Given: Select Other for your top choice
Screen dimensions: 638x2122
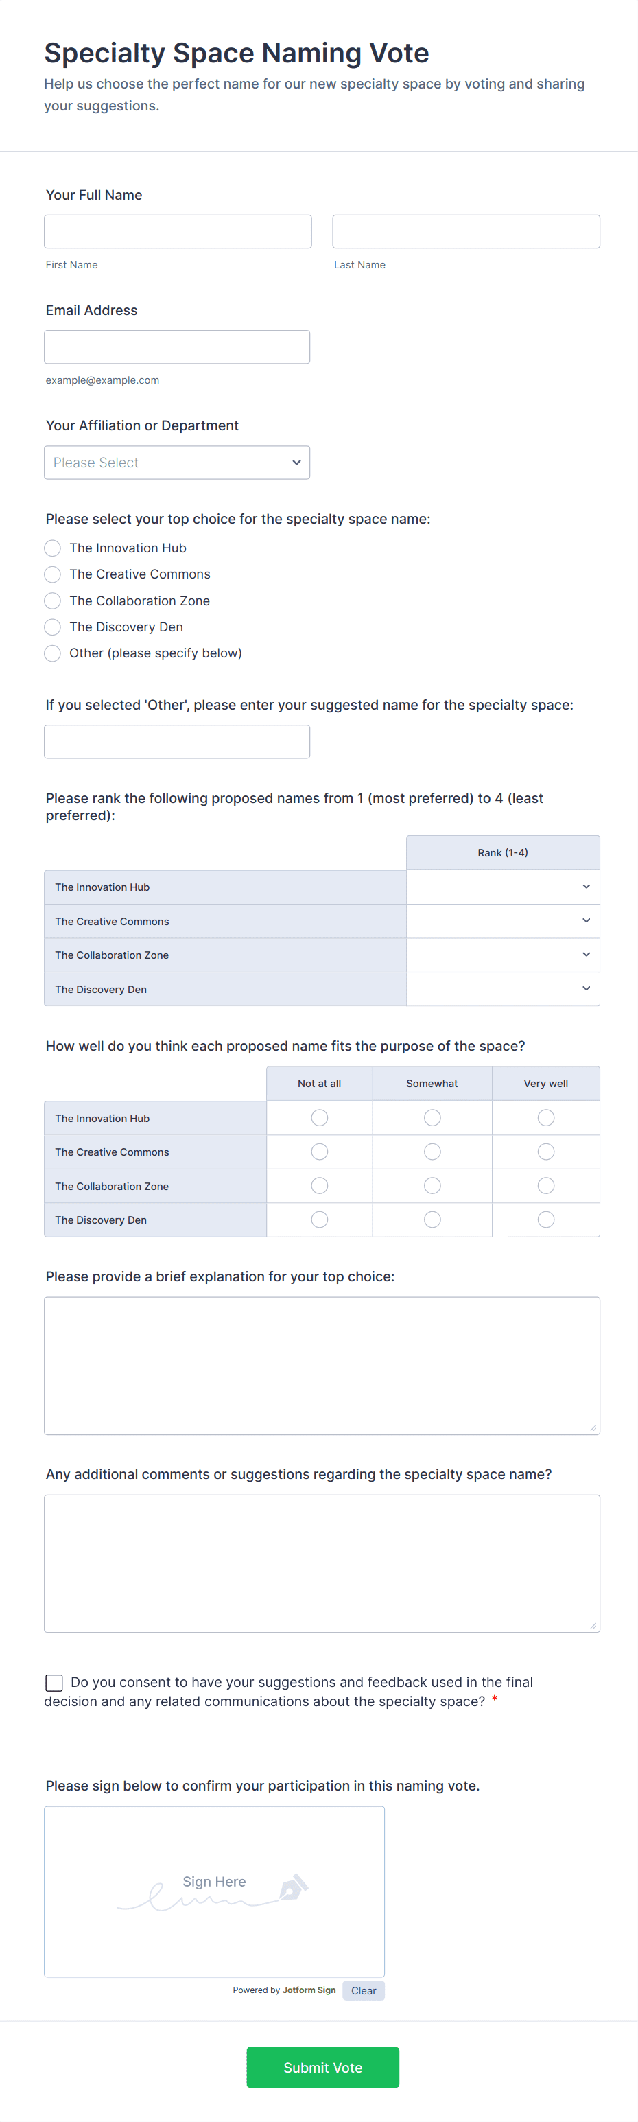Looking at the screenshot, I should (52, 653).
